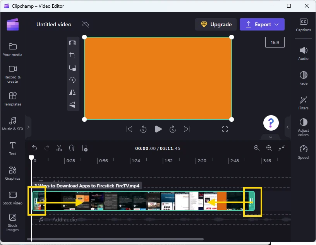Viewport: 316px width, 245px height.
Task: Click the 1:24 mark on timeline ruler
Action: (136, 161)
